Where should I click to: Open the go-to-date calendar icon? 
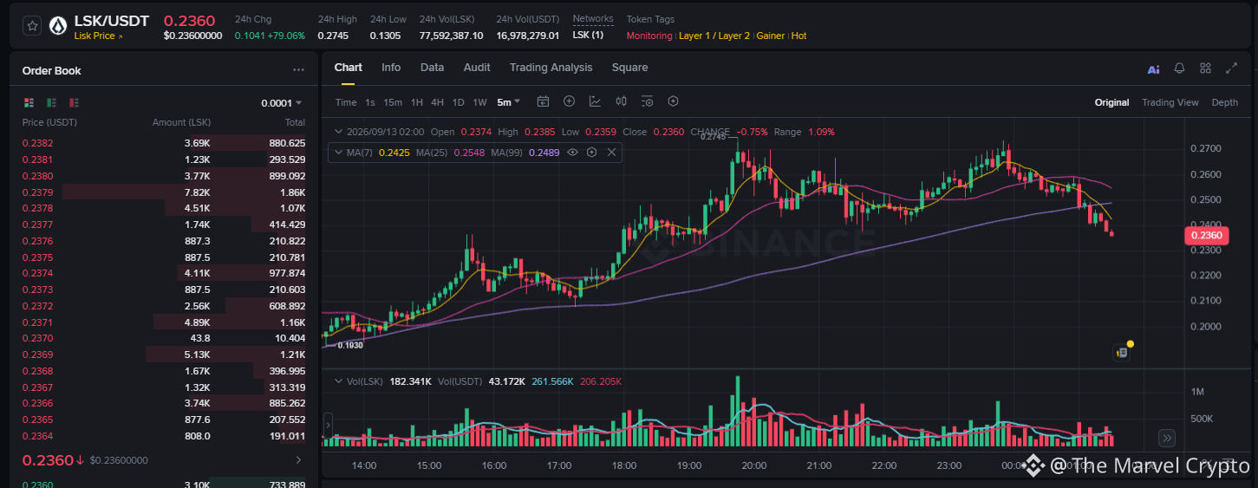[543, 101]
